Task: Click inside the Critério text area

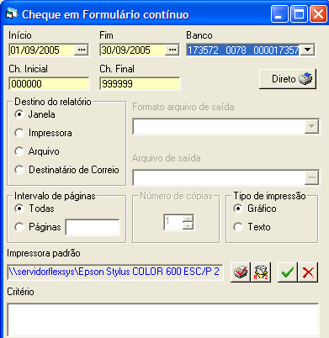Action: tap(163, 320)
